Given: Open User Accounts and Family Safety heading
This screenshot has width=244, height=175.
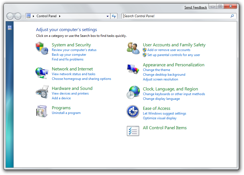Looking at the screenshot, I should [x=174, y=45].
